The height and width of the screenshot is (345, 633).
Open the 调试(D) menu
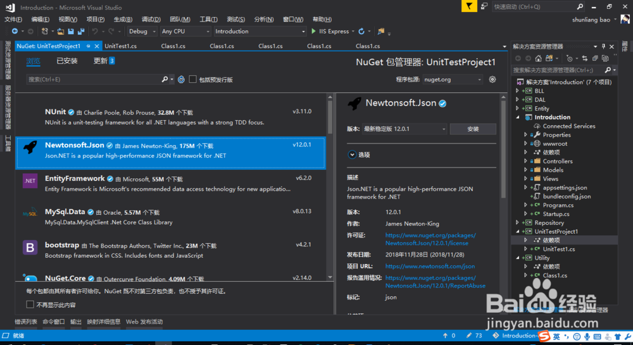coord(151,20)
